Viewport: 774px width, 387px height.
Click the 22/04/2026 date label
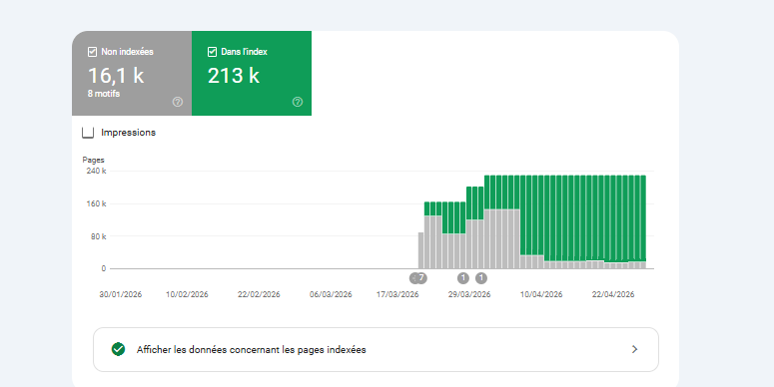coord(613,294)
